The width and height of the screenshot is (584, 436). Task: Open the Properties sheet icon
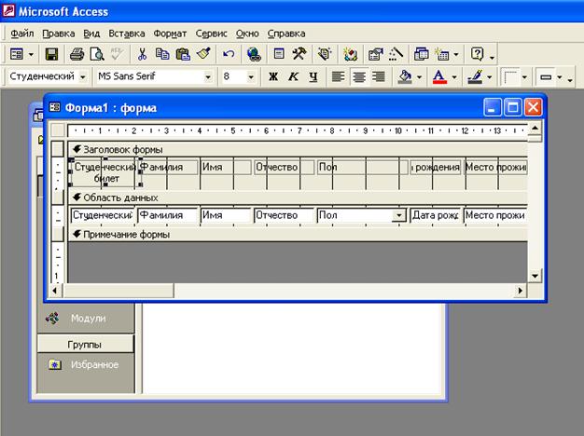(375, 54)
